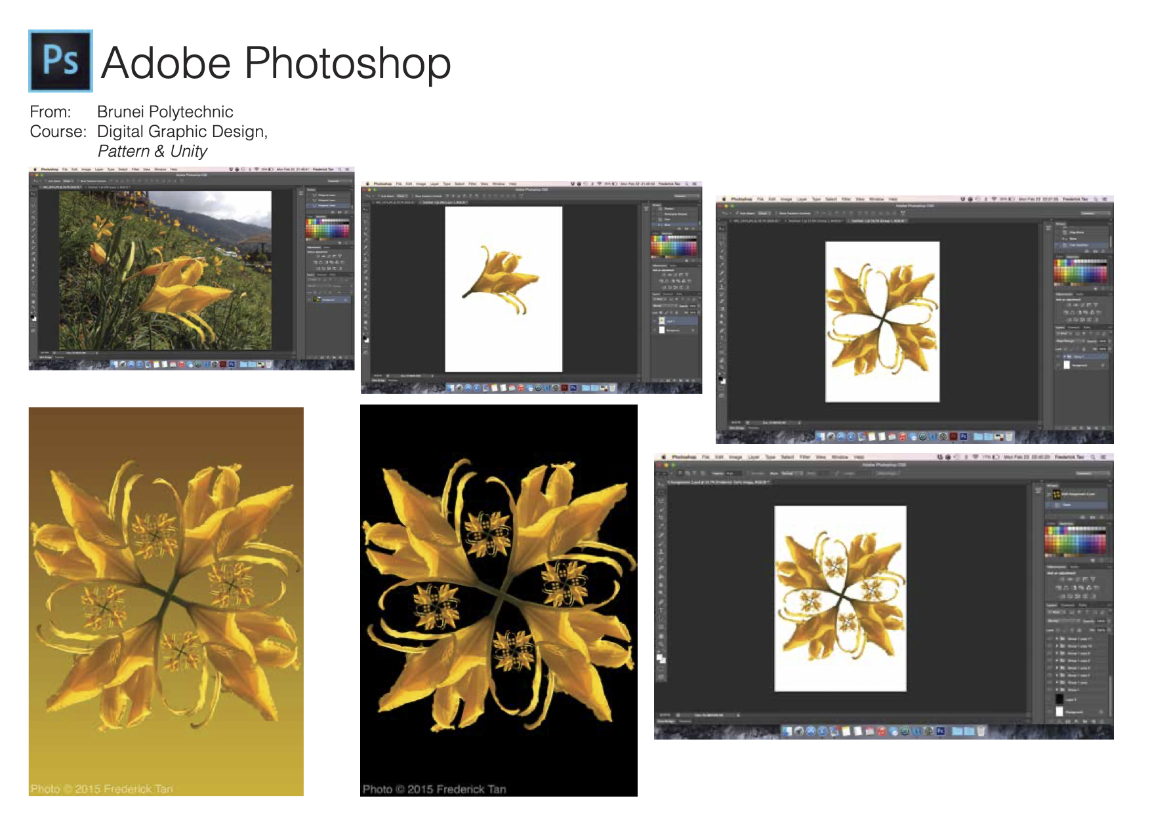Select Zoom tool in bottom-right screenshot toolbar
Screen dimensions: 1150x813
click(661, 644)
